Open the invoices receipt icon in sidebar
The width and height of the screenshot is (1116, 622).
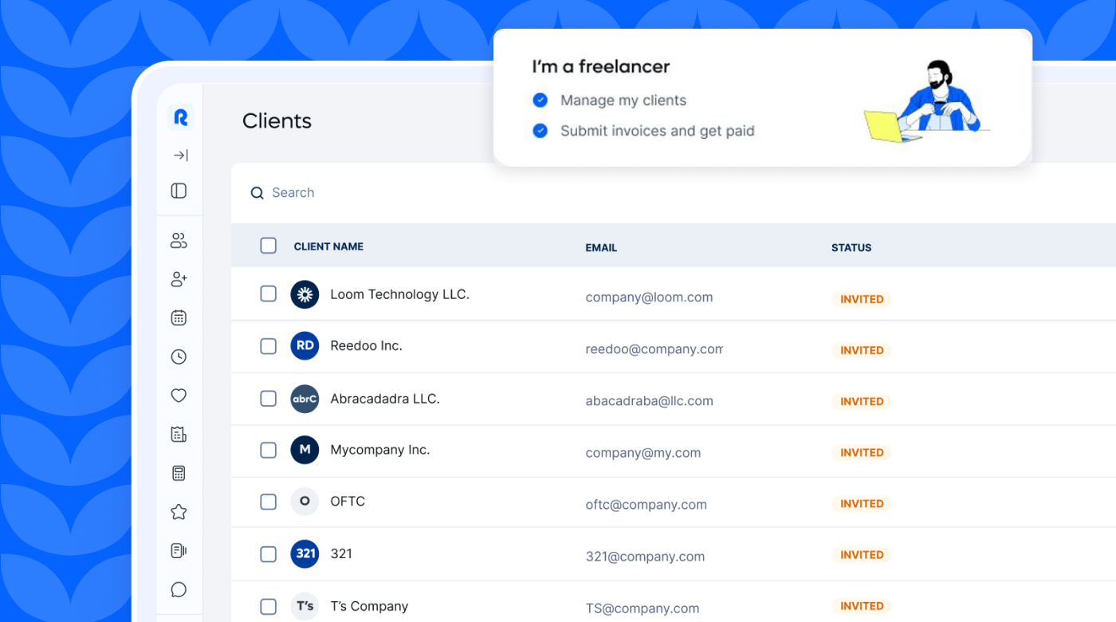pos(178,434)
